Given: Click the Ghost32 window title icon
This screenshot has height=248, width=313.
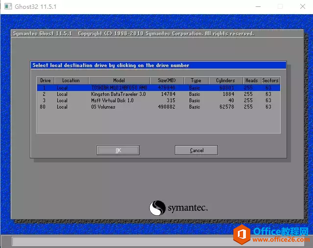Looking at the screenshot, I should 8,6.
